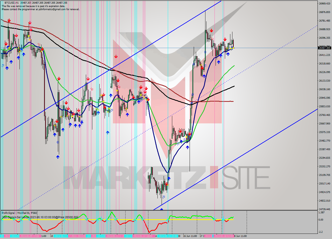Click the 24832.010 price axis label
The height and width of the screenshot is (239, 332).
pyautogui.click(x=324, y=201)
